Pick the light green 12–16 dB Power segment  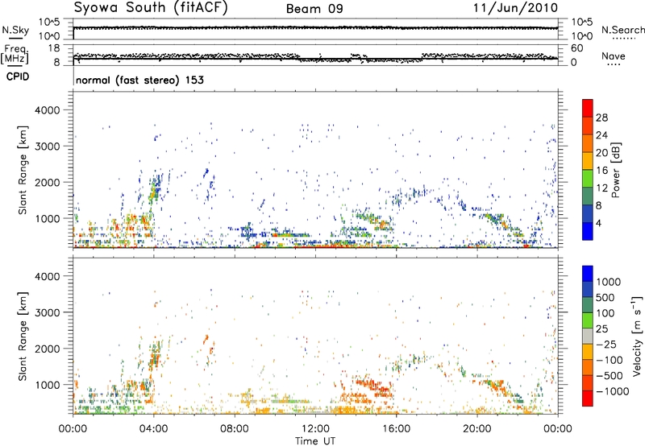point(588,179)
